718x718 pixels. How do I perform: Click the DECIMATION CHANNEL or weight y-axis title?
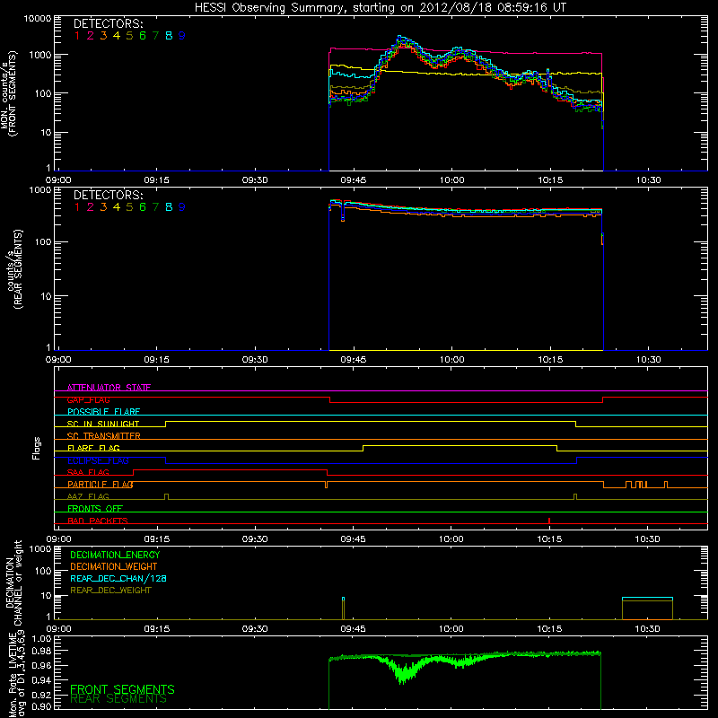click(13, 582)
